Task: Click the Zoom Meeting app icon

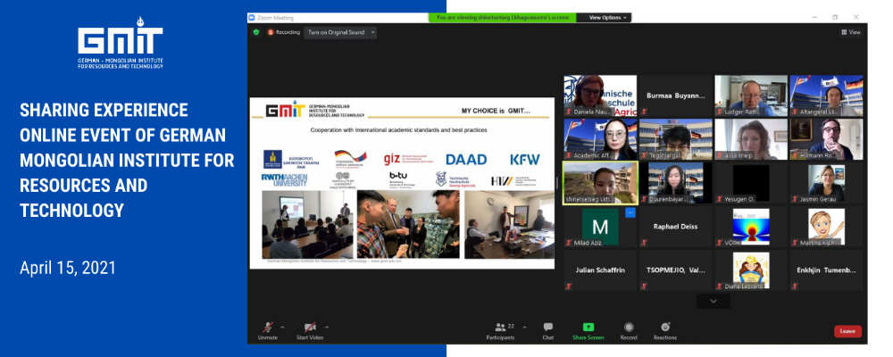Action: 252,18
